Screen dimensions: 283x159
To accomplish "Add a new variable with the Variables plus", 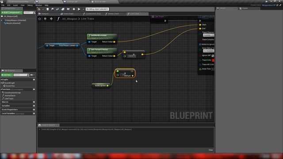I will coord(34,106).
